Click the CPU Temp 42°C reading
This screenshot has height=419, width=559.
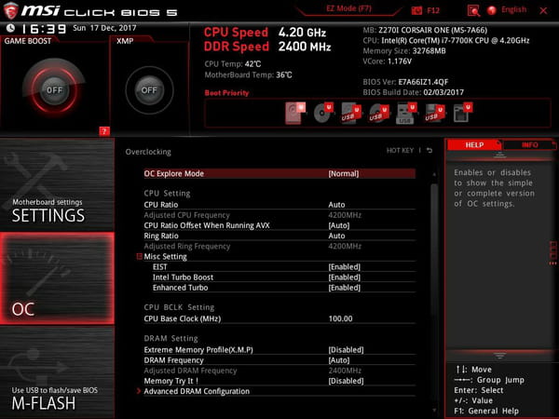233,64
